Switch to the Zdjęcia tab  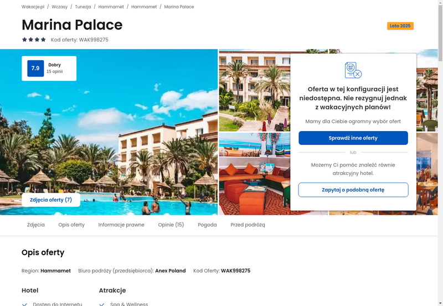point(36,225)
